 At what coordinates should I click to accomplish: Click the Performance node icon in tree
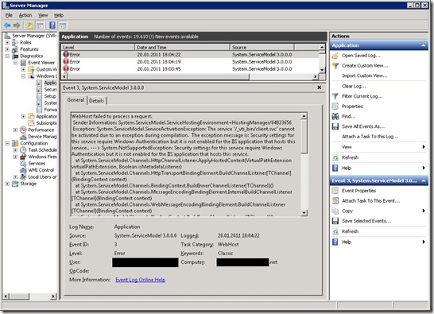coord(23,130)
